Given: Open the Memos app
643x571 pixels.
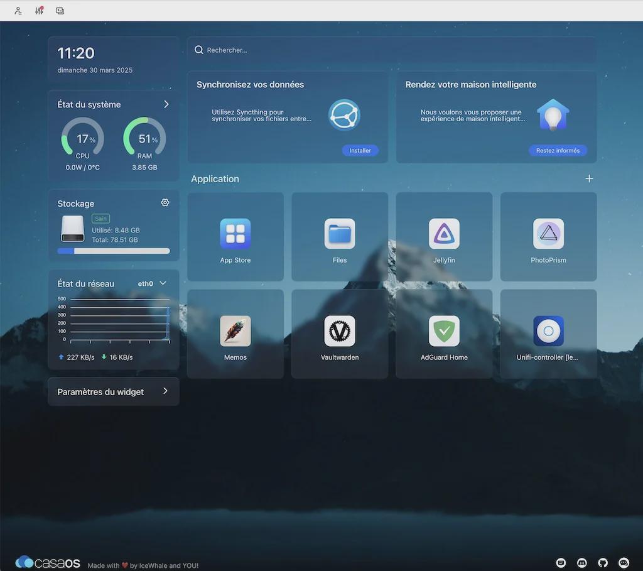Looking at the screenshot, I should 235,332.
